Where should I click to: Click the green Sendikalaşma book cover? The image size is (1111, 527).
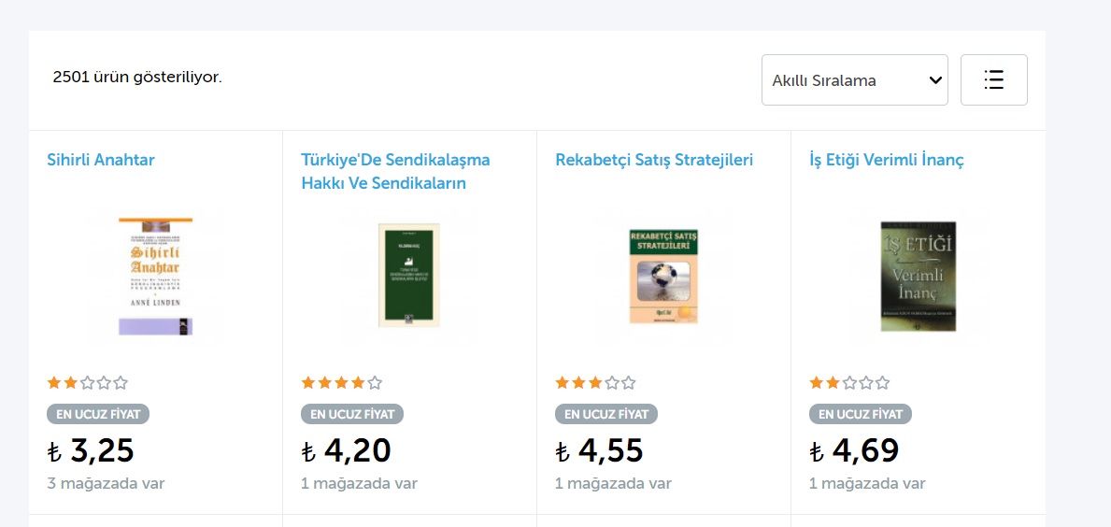coord(408,276)
